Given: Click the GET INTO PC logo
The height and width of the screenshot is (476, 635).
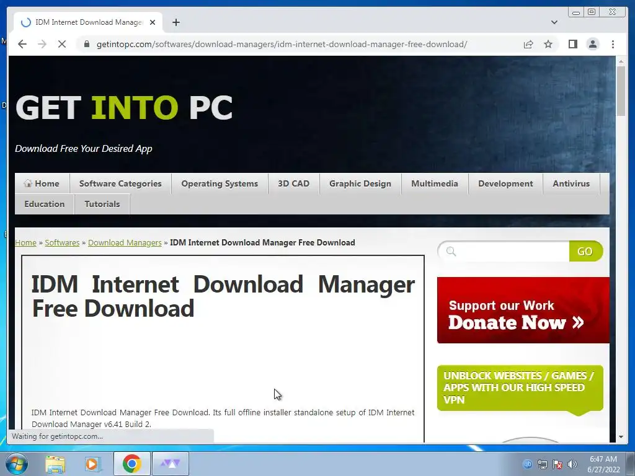Looking at the screenshot, I should (x=124, y=108).
